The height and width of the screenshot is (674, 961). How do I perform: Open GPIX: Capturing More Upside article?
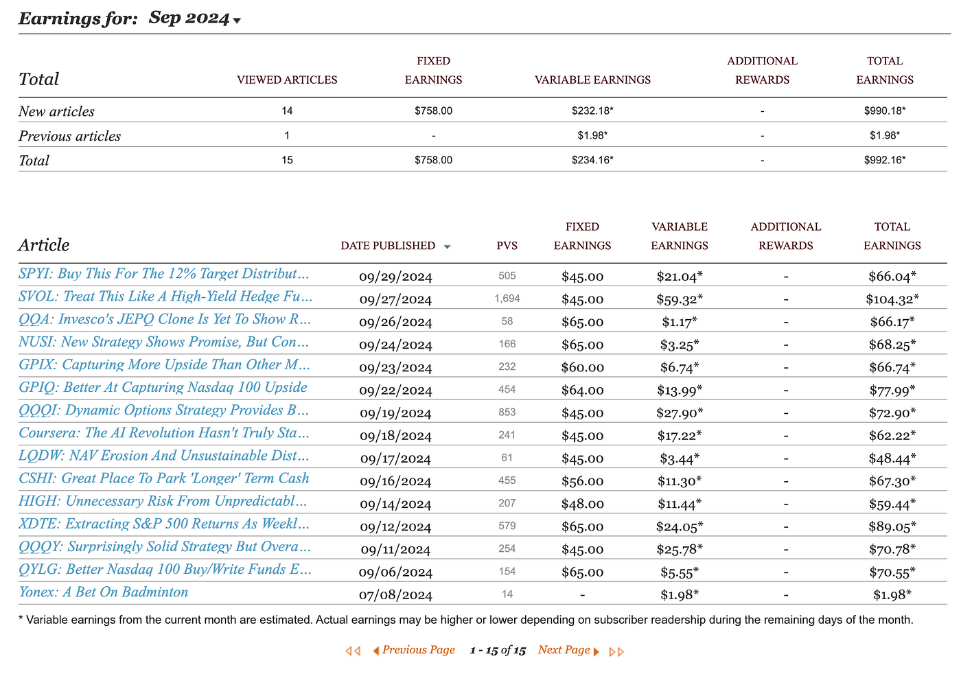click(164, 364)
